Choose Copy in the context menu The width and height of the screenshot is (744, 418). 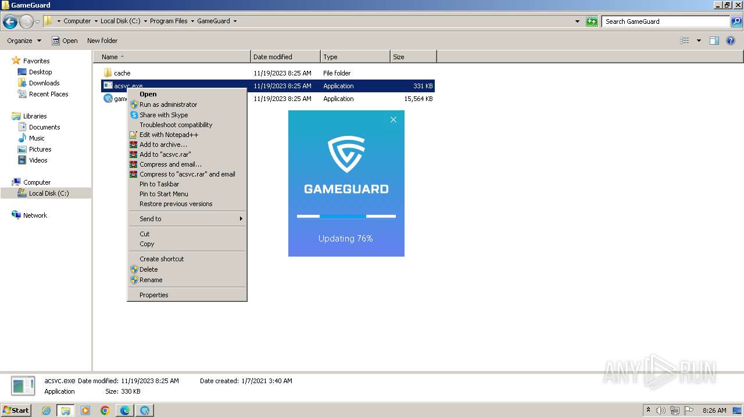[187, 244]
